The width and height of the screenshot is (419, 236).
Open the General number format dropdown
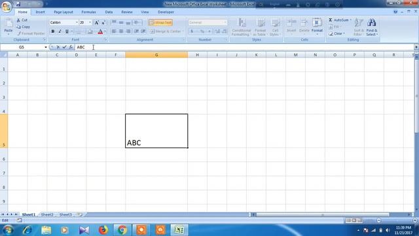tap(225, 22)
